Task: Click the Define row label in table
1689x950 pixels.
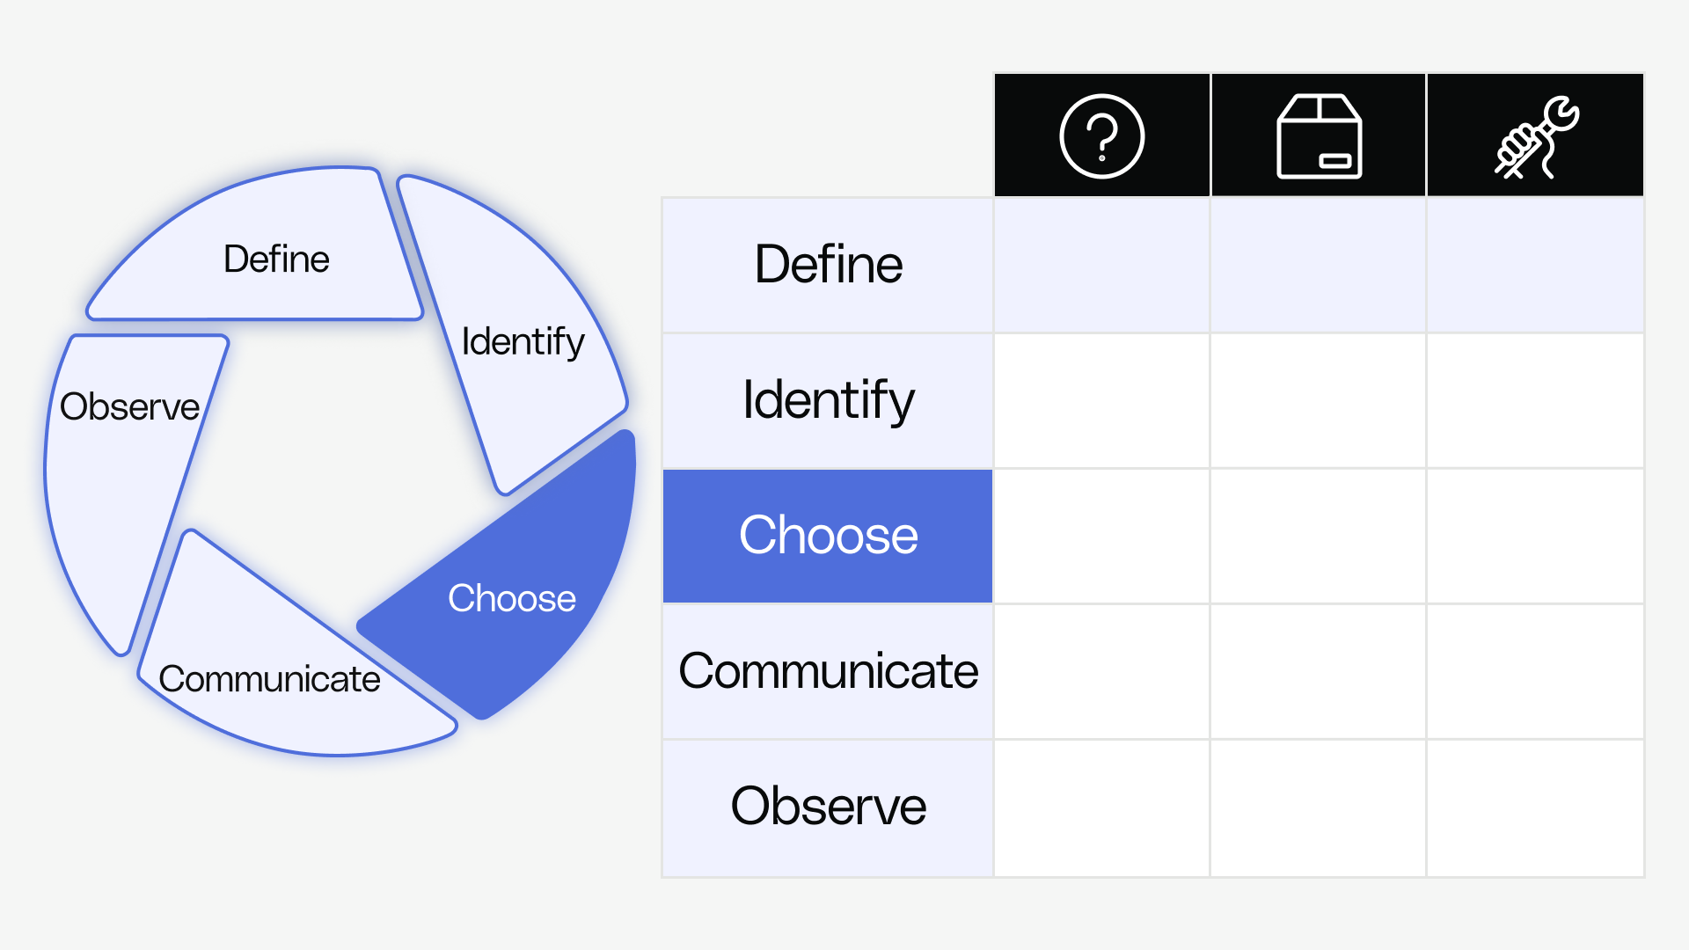Action: pos(828,265)
